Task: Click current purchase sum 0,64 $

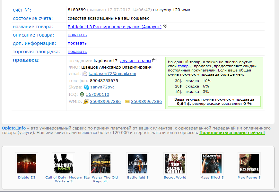Action: pyautogui.click(x=183, y=104)
